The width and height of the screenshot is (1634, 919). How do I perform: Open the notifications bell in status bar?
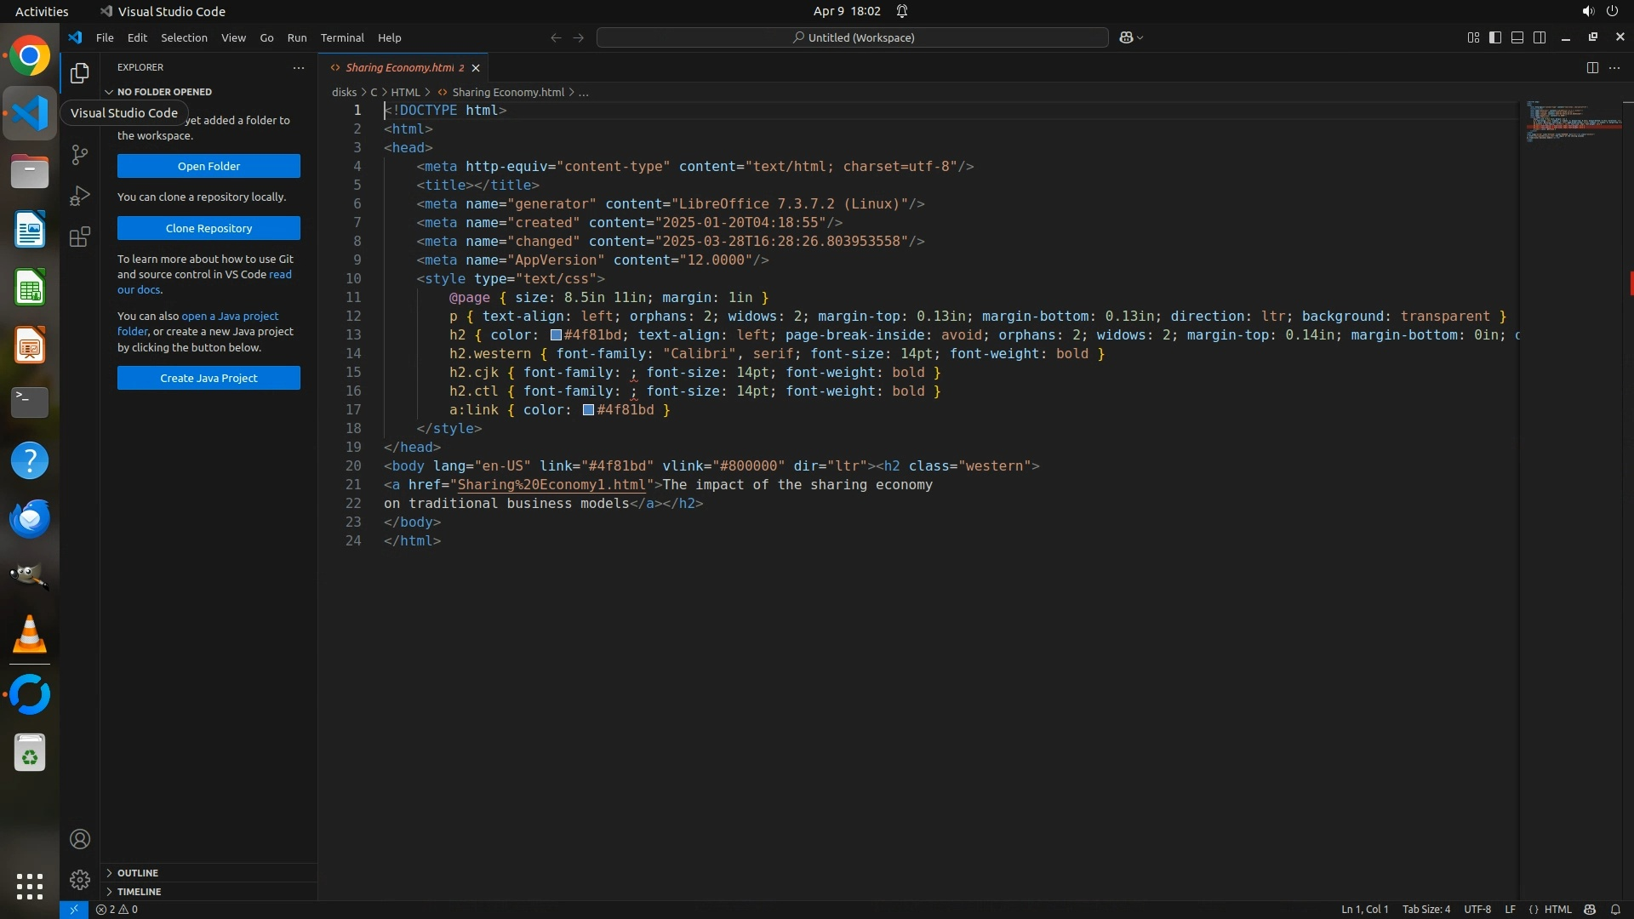pyautogui.click(x=1615, y=910)
